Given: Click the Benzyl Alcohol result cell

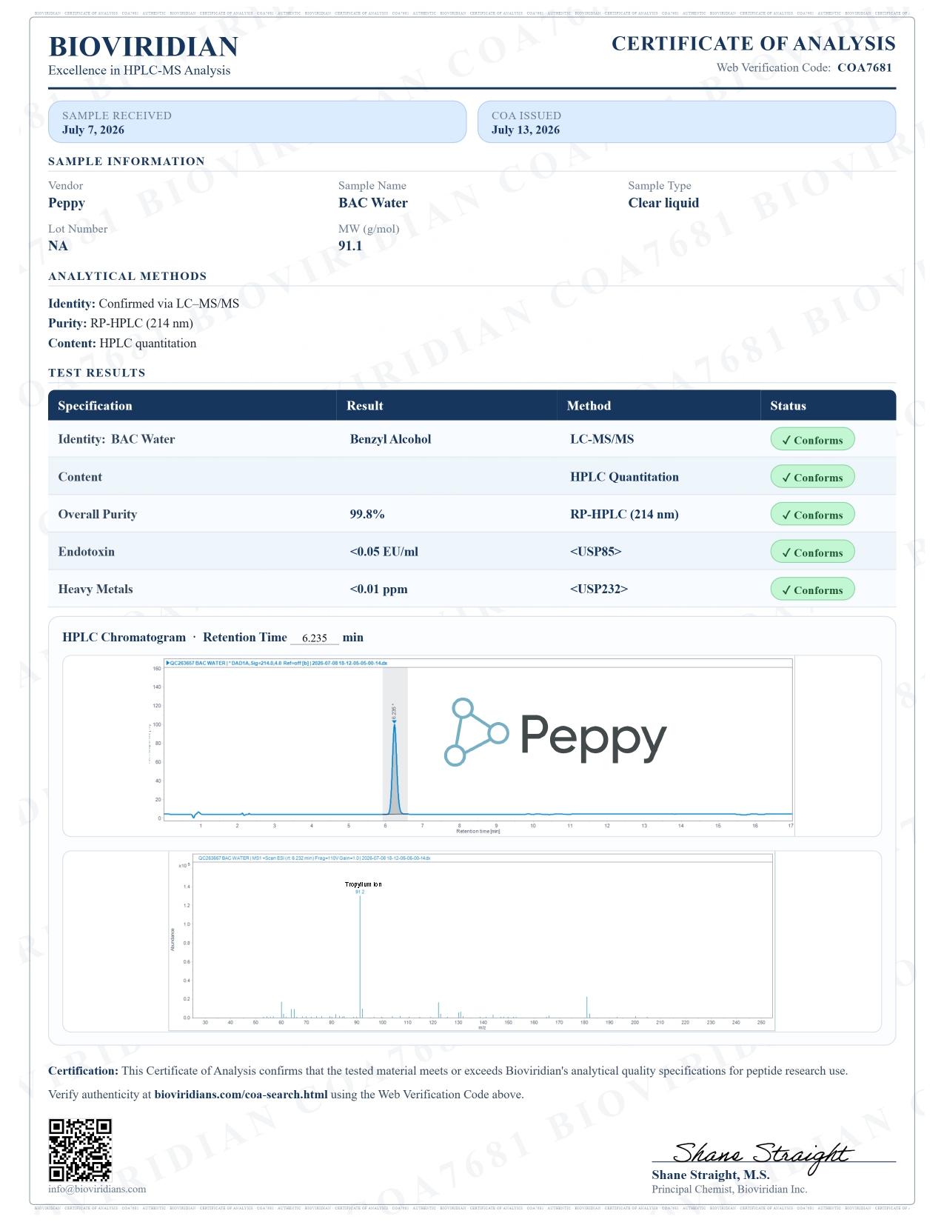Looking at the screenshot, I should point(390,439).
